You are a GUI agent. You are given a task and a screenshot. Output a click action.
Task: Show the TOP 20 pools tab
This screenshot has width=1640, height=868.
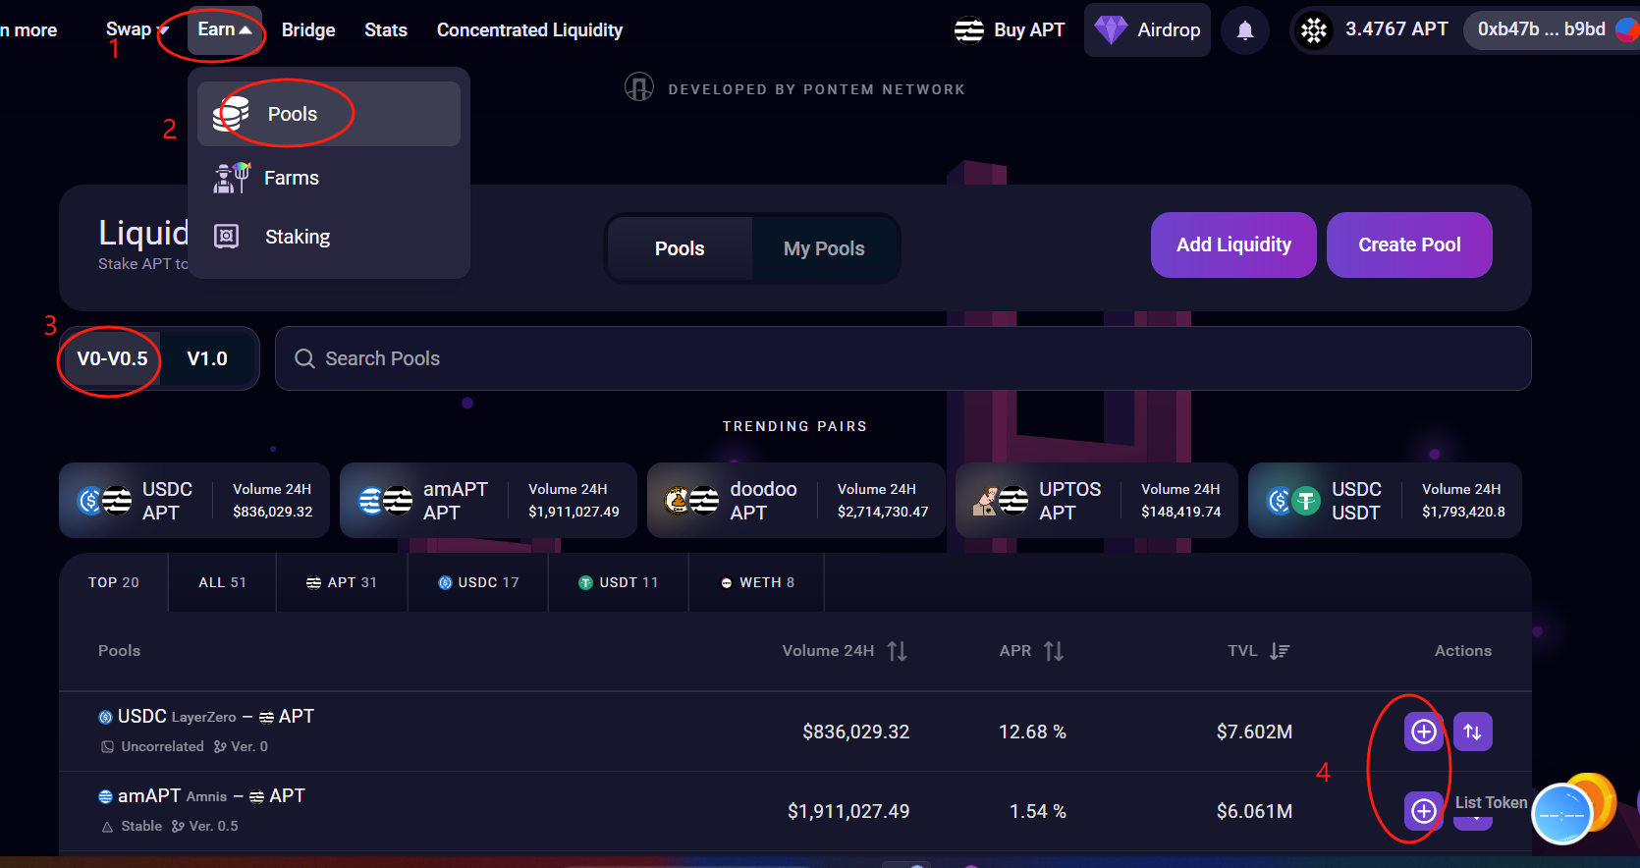click(x=114, y=582)
